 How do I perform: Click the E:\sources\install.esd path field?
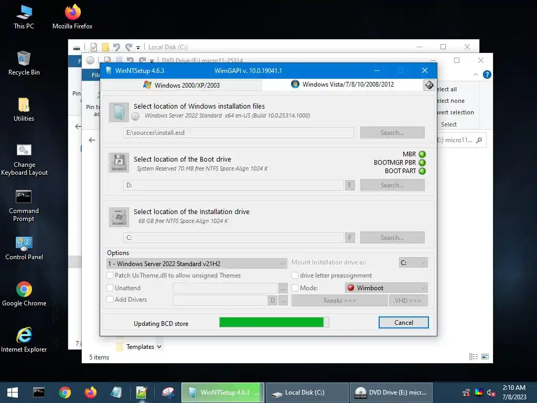point(239,133)
